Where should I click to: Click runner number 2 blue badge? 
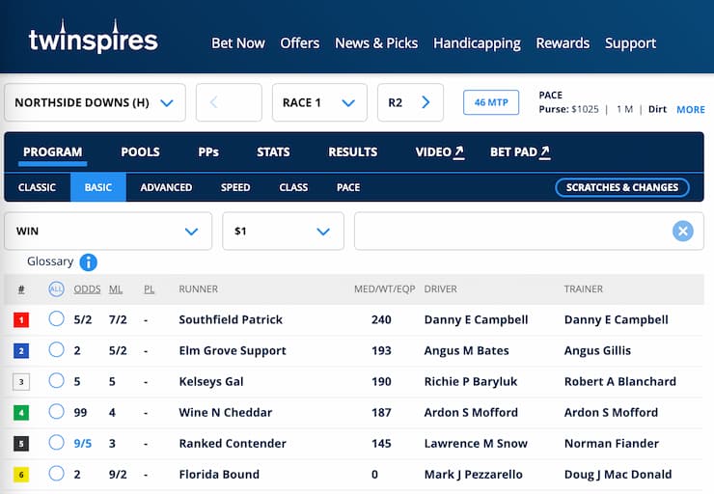(x=21, y=351)
